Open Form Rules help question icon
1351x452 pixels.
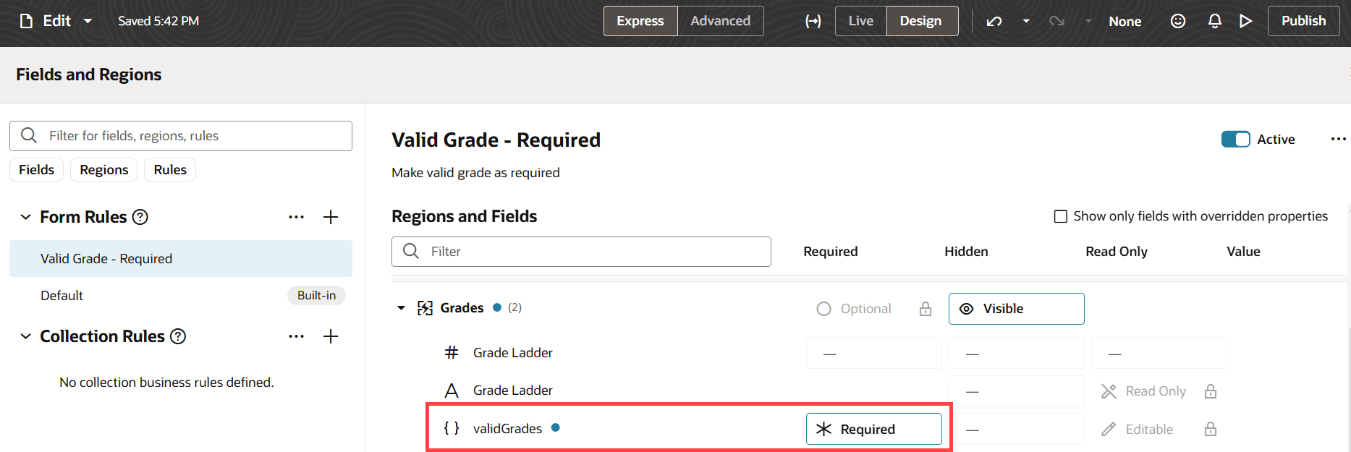click(141, 217)
